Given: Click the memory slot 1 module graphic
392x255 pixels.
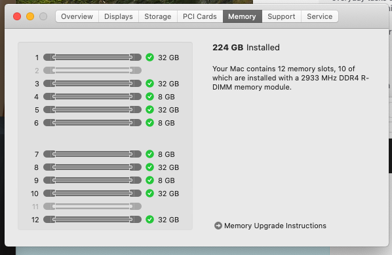Looking at the screenshot, I should 92,58.
